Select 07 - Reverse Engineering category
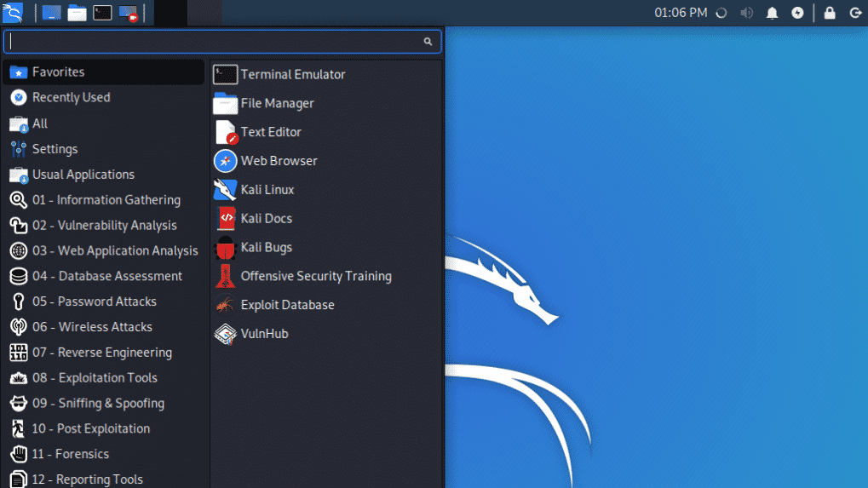This screenshot has width=868, height=488. pyautogui.click(x=104, y=353)
